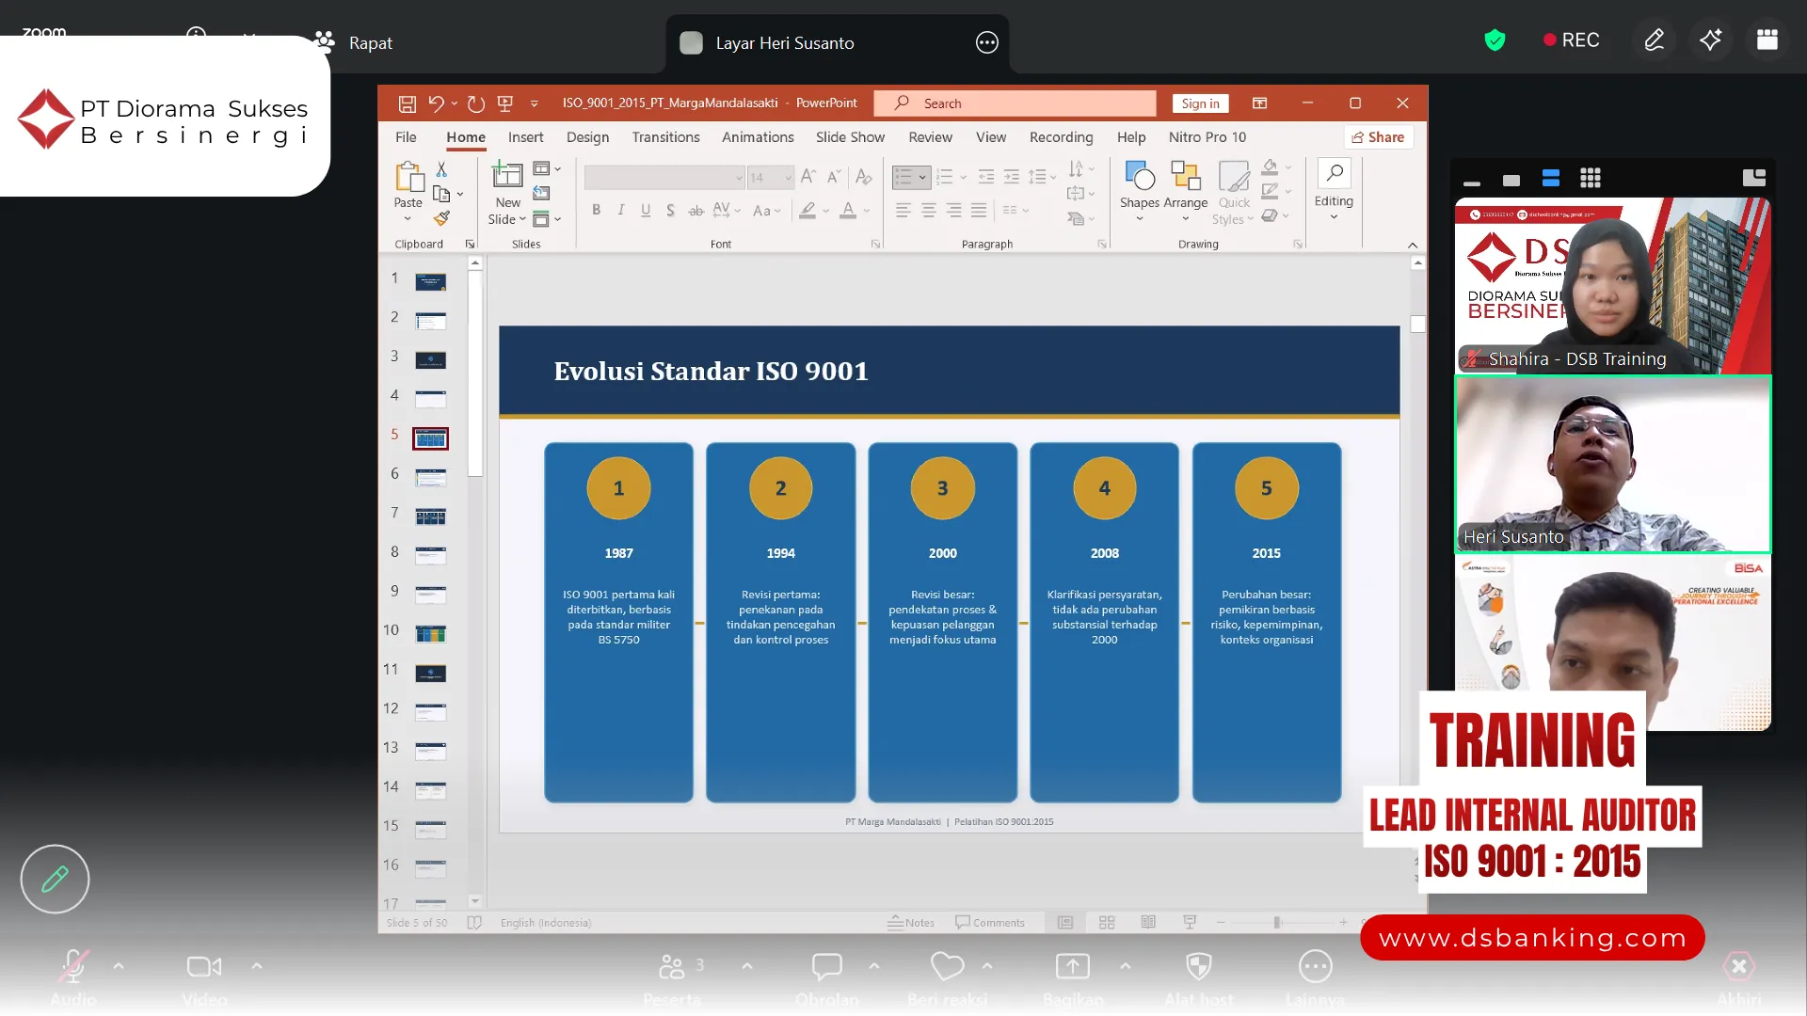Switch to Normal view in status bar

1065,923
